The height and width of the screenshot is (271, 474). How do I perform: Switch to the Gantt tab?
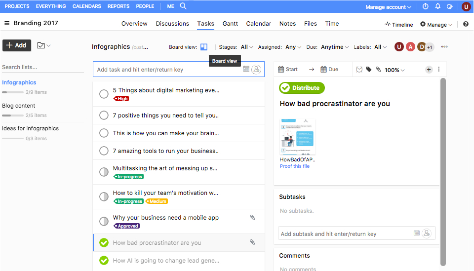click(x=230, y=24)
